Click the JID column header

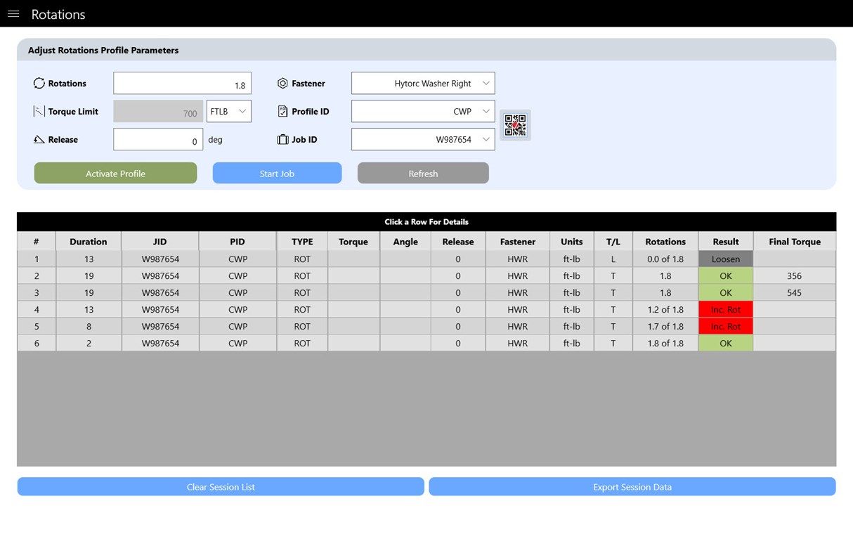coord(160,241)
